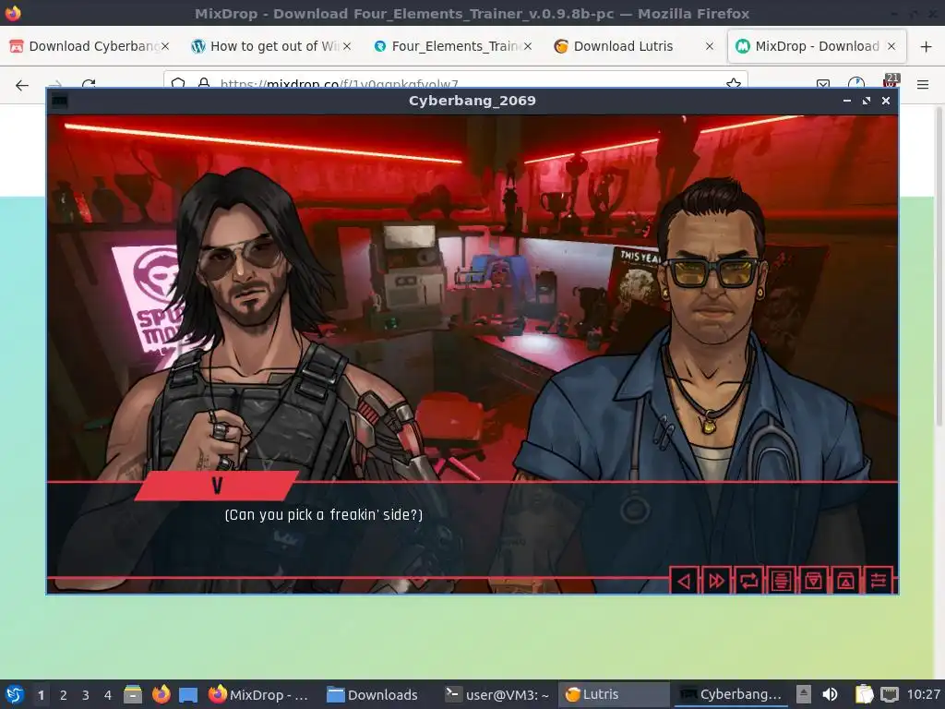Open the taskbar start menu icon
945x709 pixels.
pyautogui.click(x=15, y=694)
